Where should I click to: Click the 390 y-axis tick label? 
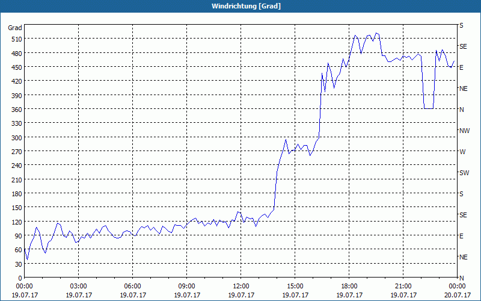coord(17,95)
